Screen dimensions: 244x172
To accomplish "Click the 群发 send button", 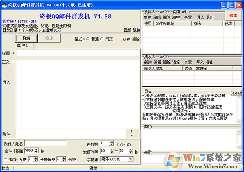I will pyautogui.click(x=26, y=38).
